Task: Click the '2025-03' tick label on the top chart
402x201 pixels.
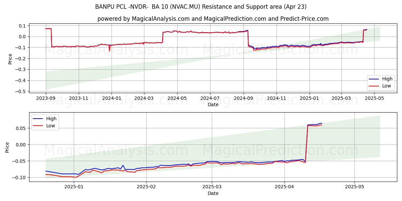Action: click(341, 99)
